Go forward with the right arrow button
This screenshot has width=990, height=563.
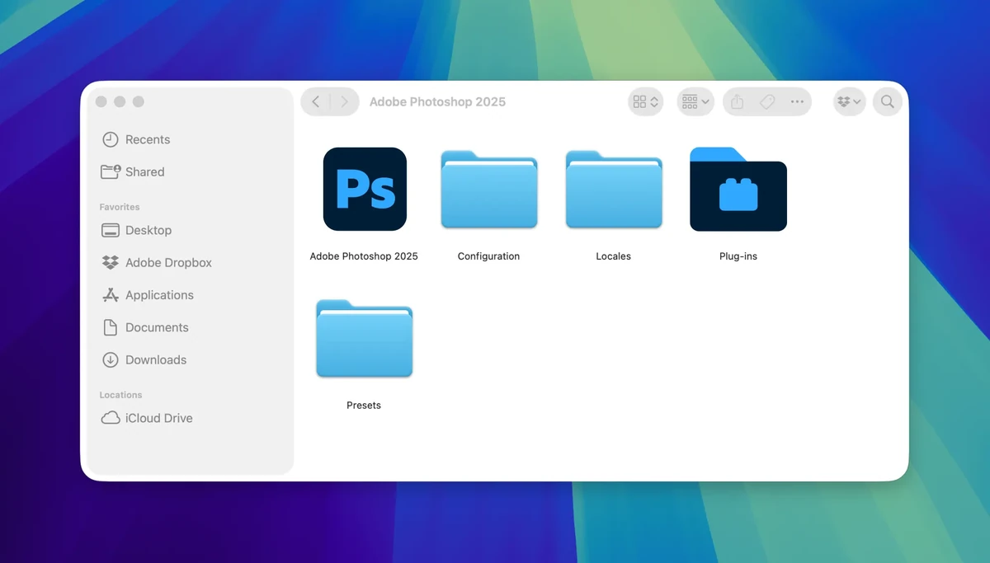(345, 101)
